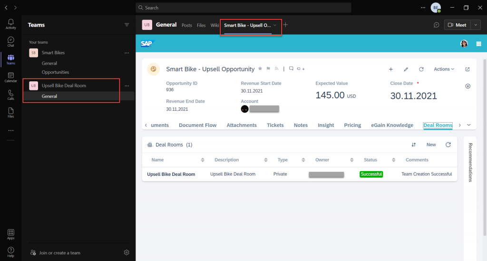Sort Deal Rooms by Description column

coord(265,160)
